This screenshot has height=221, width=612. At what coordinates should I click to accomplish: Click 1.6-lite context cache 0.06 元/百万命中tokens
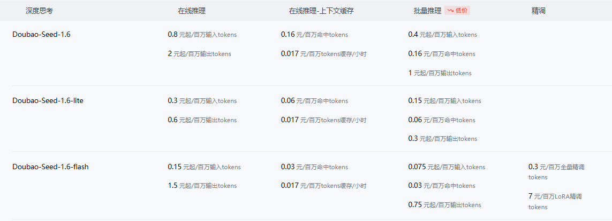[x=314, y=101]
